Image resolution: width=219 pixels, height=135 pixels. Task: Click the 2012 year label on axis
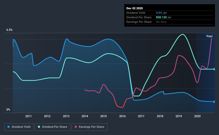click(47, 116)
